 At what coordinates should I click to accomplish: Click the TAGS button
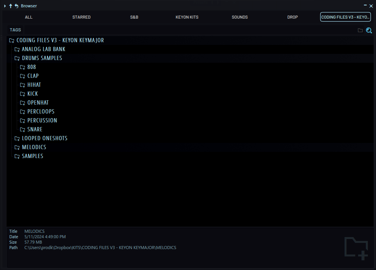coord(16,30)
